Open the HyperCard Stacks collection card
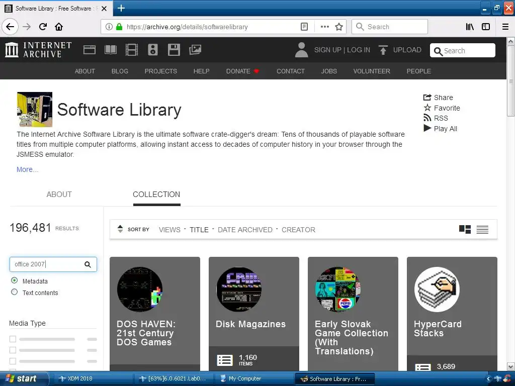The height and width of the screenshot is (386, 515). (452, 314)
